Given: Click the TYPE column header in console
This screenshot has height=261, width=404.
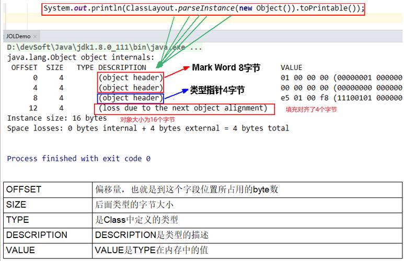Looking at the screenshot, I should pos(85,68).
